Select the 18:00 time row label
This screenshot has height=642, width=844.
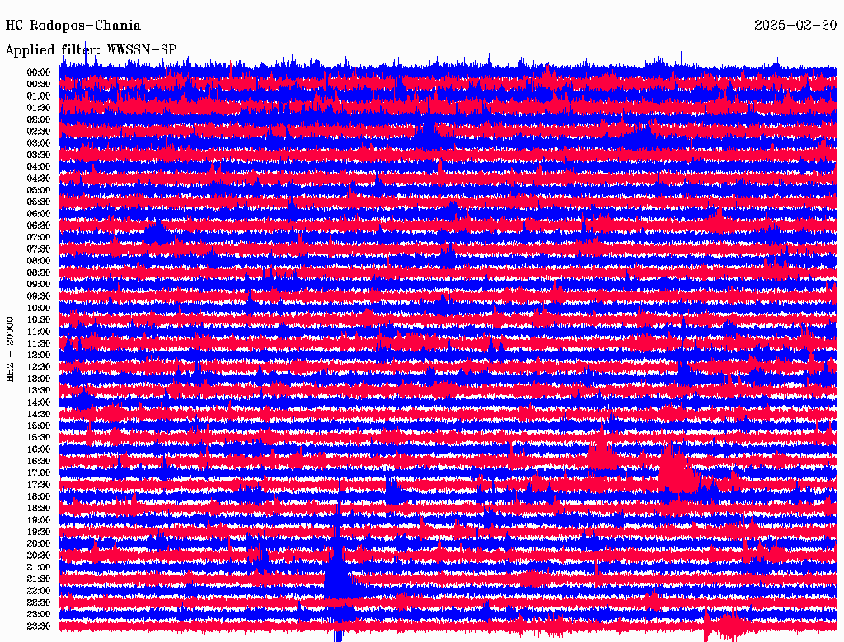coord(39,497)
